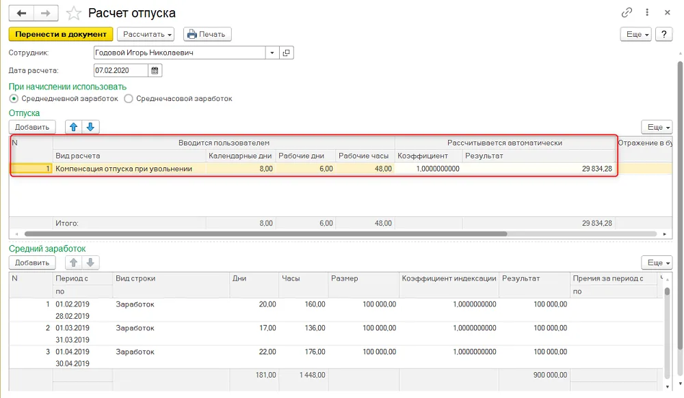The height and width of the screenshot is (398, 684).
Task: Print using the Печать button
Action: point(207,34)
